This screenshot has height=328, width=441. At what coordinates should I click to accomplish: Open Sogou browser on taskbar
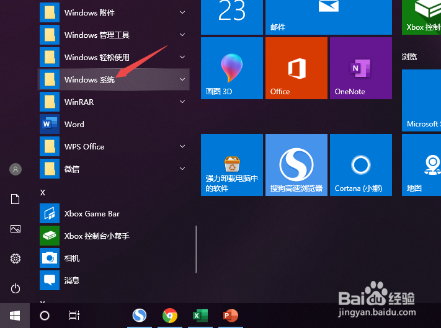tap(140, 316)
